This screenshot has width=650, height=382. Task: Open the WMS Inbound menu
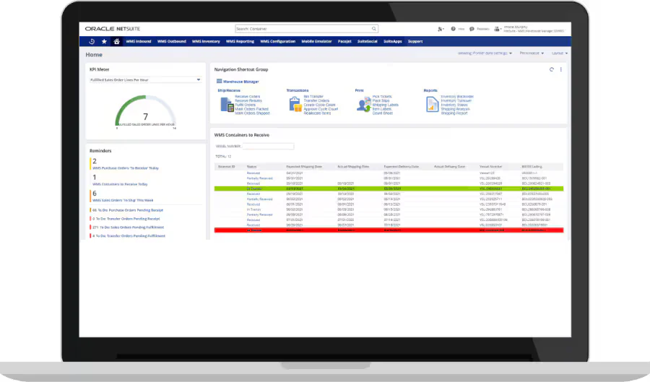[139, 41]
